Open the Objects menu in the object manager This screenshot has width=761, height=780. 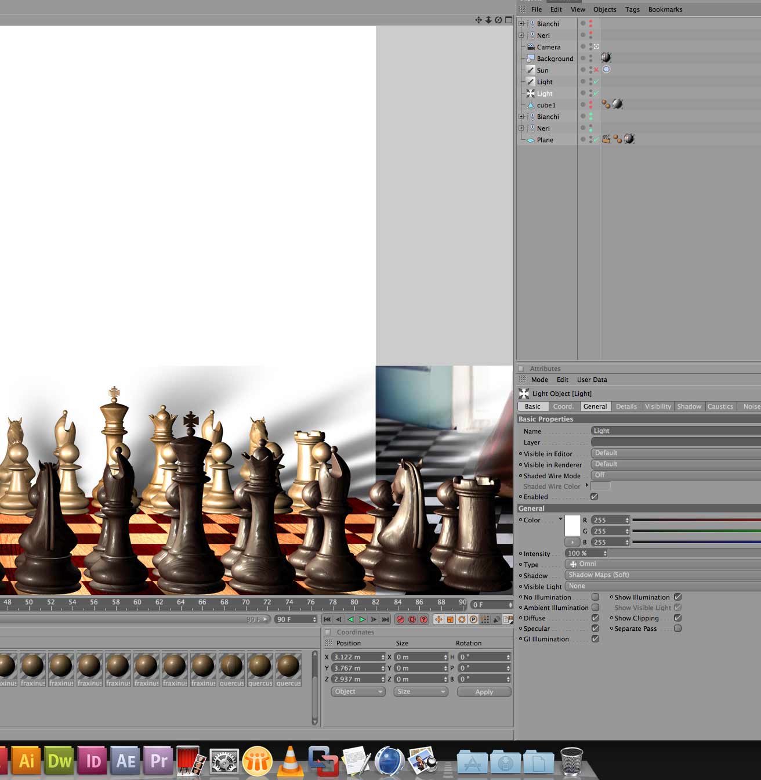[604, 9]
